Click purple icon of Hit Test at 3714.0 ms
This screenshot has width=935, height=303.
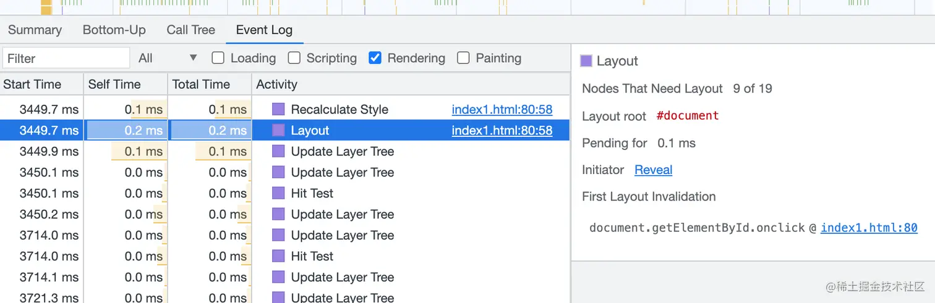coord(279,256)
